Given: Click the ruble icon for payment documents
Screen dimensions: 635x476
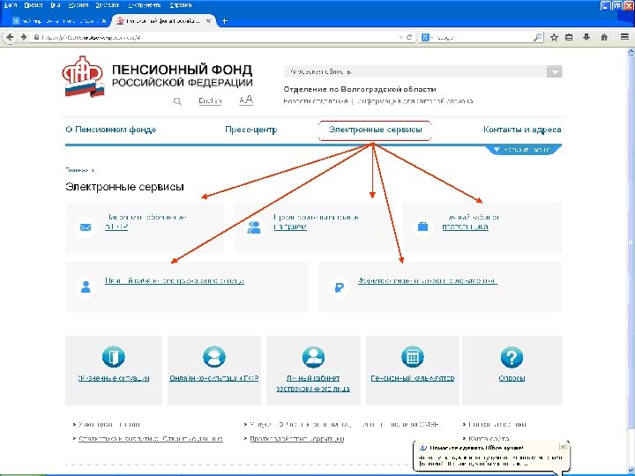Looking at the screenshot, I should click(339, 287).
